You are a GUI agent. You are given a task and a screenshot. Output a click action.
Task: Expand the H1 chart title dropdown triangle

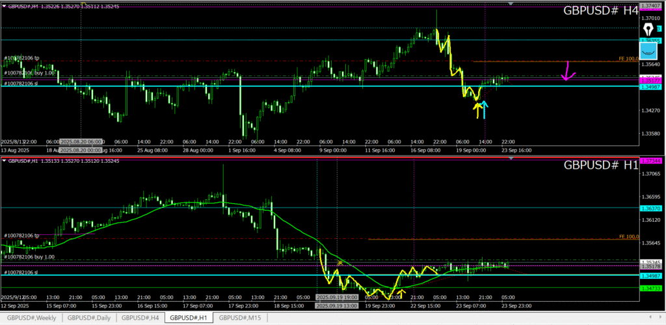3,160
